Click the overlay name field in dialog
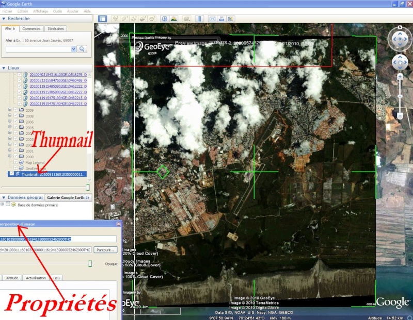The height and width of the screenshot is (320, 413). click(x=58, y=239)
